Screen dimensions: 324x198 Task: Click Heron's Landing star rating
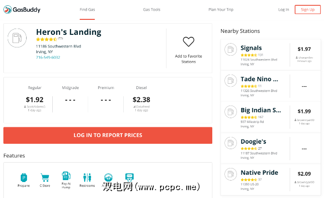coord(46,39)
